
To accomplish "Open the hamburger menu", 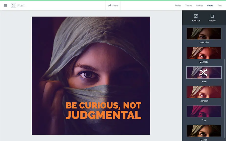I will tap(6, 6).
